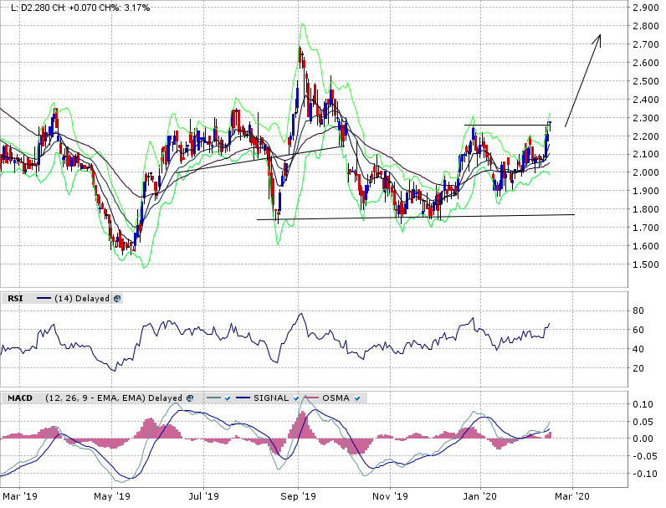Click the 2.900 price axis label
Screen dimensions: 666x508
coord(647,8)
